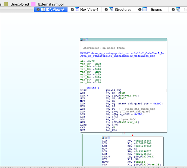Click the MOV R12, R0 instruction

120,159
